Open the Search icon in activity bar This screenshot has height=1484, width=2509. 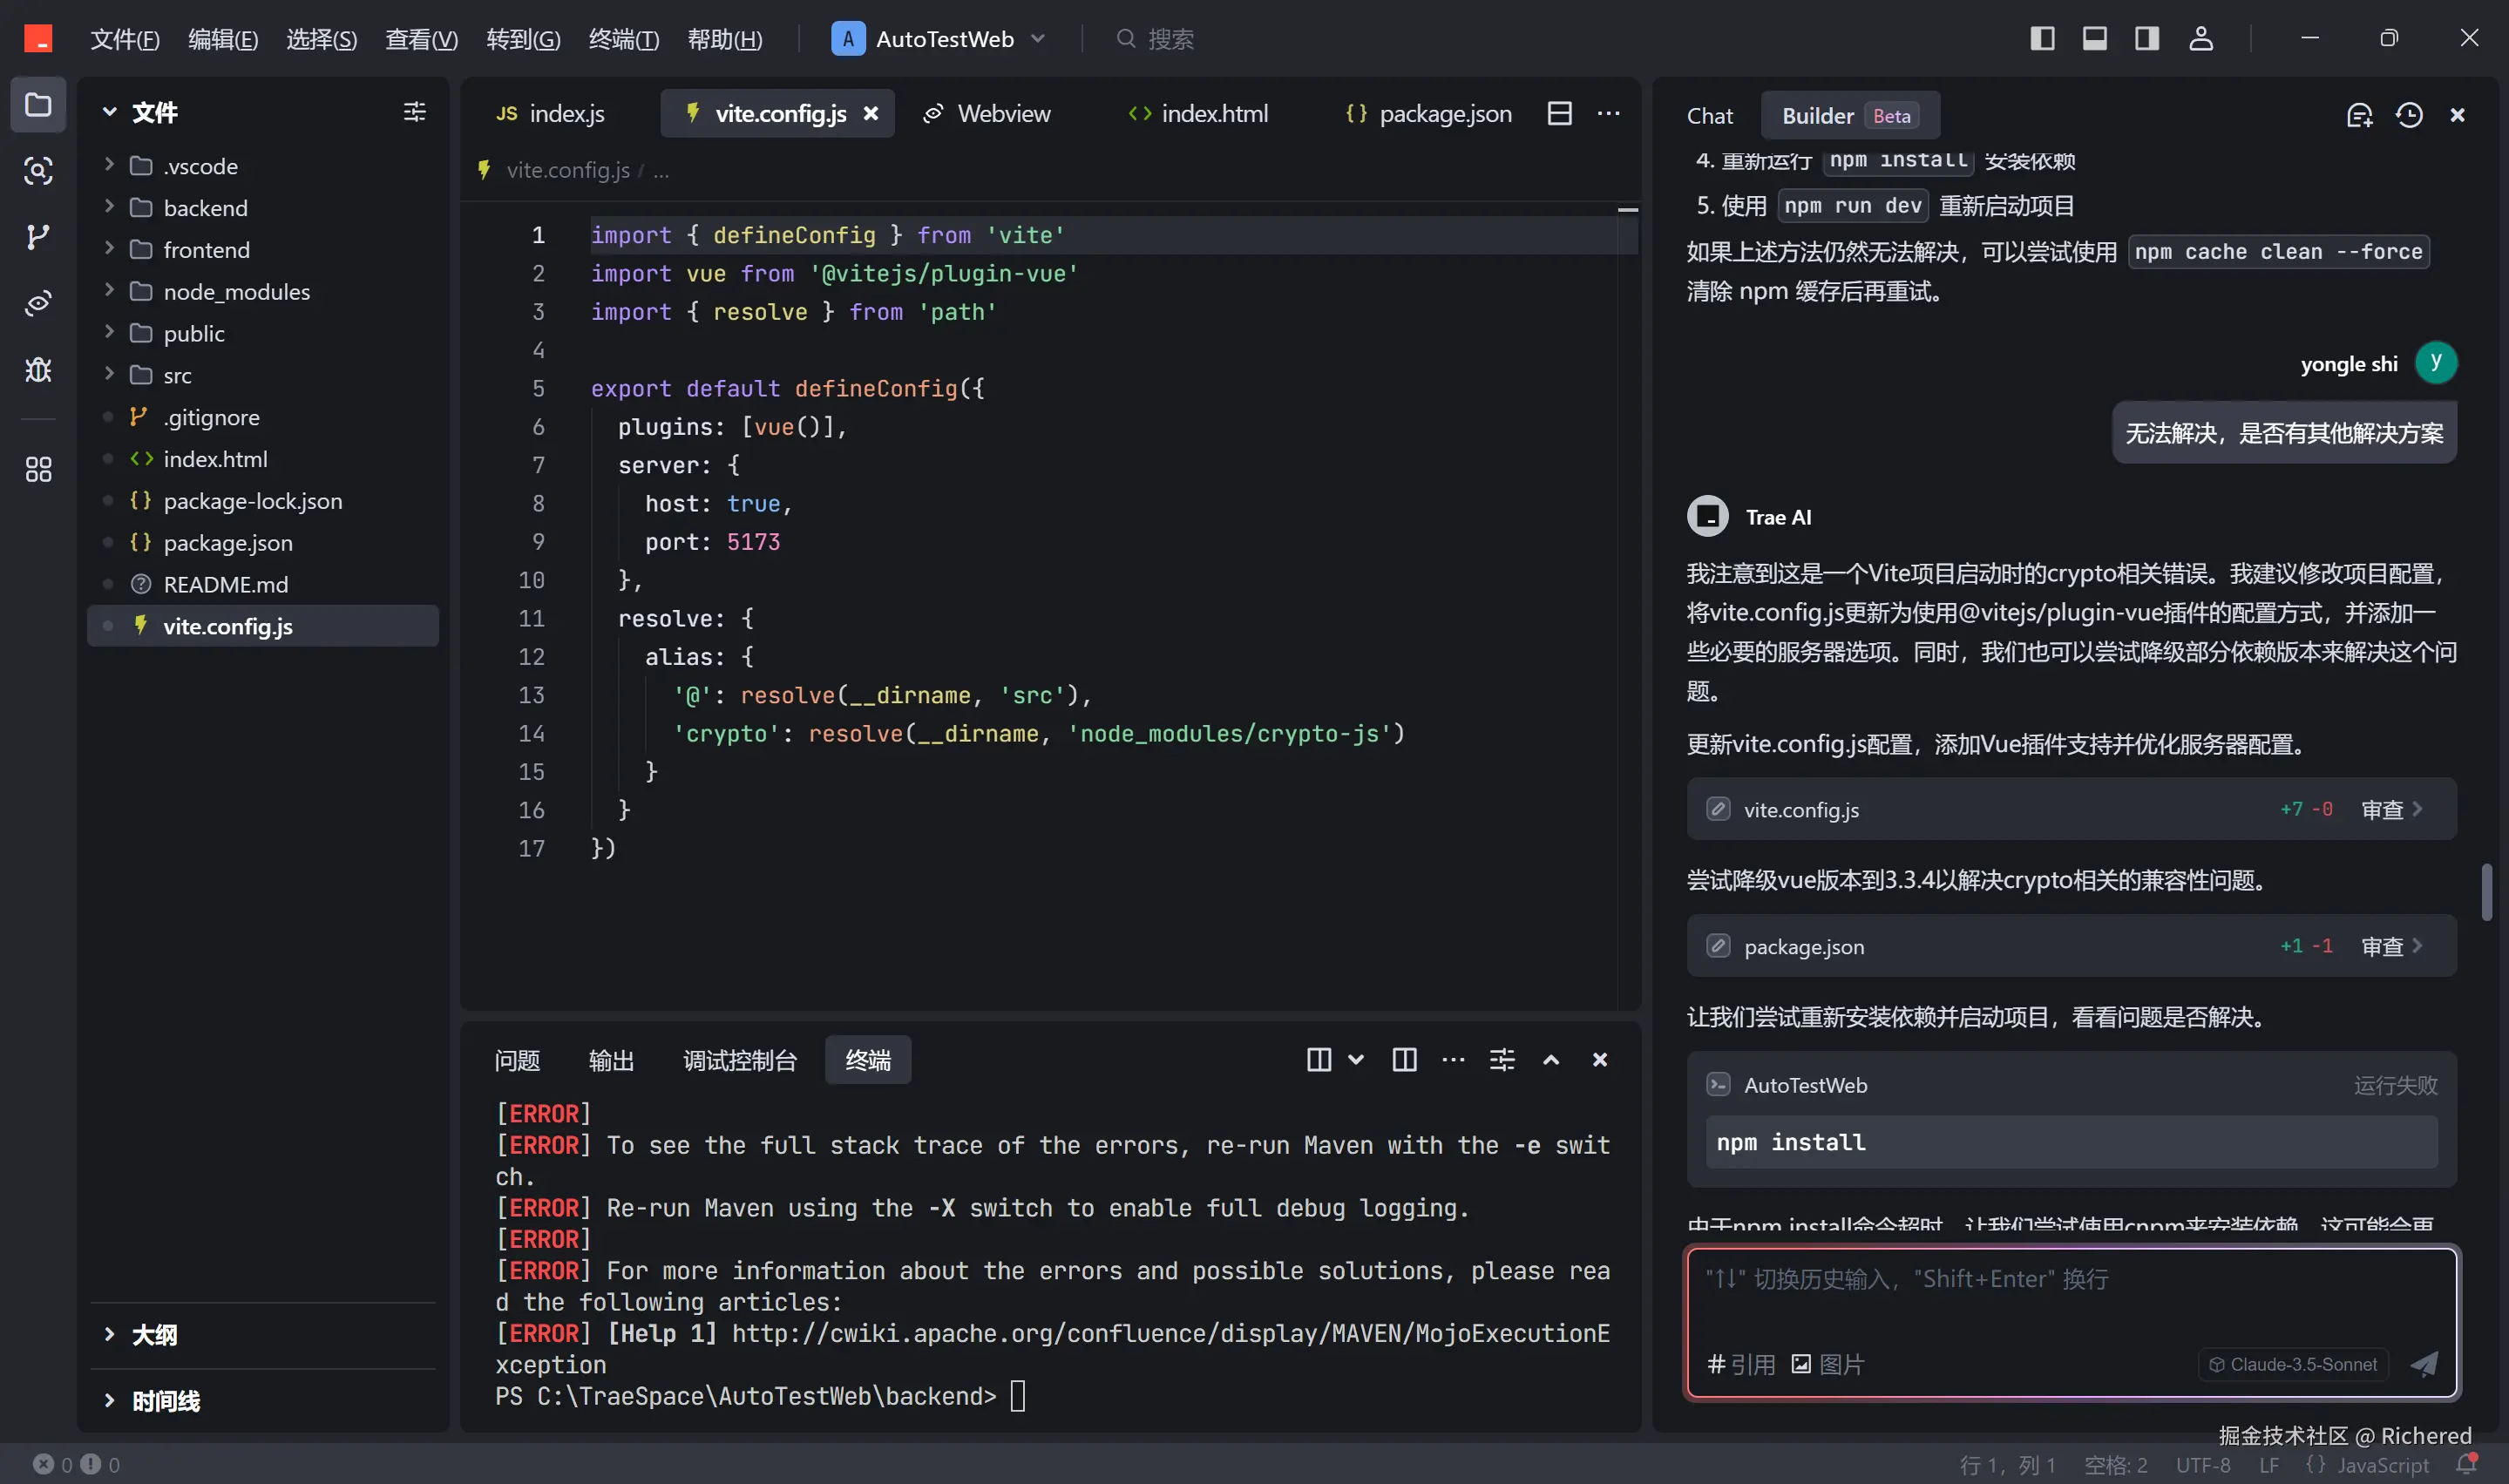coord(38,171)
